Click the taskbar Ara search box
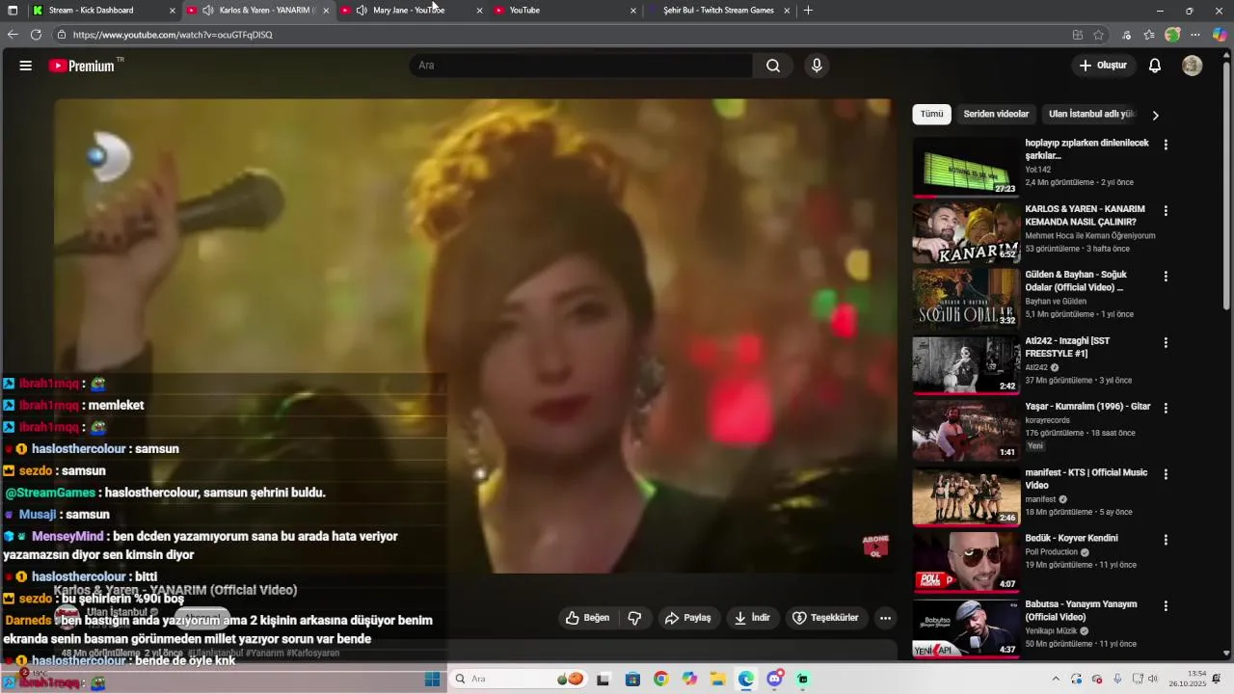This screenshot has height=694, width=1234. [519, 680]
